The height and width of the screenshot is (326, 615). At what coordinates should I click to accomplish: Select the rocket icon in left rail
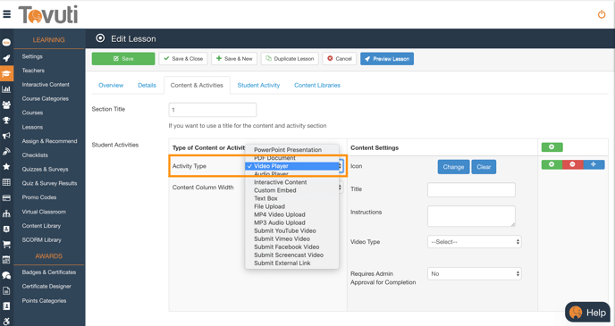click(6, 58)
